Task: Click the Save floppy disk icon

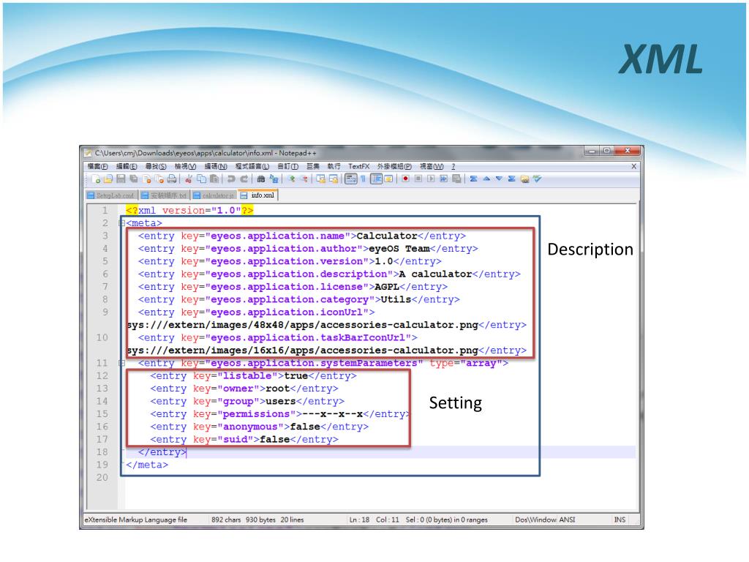Action: (121, 179)
